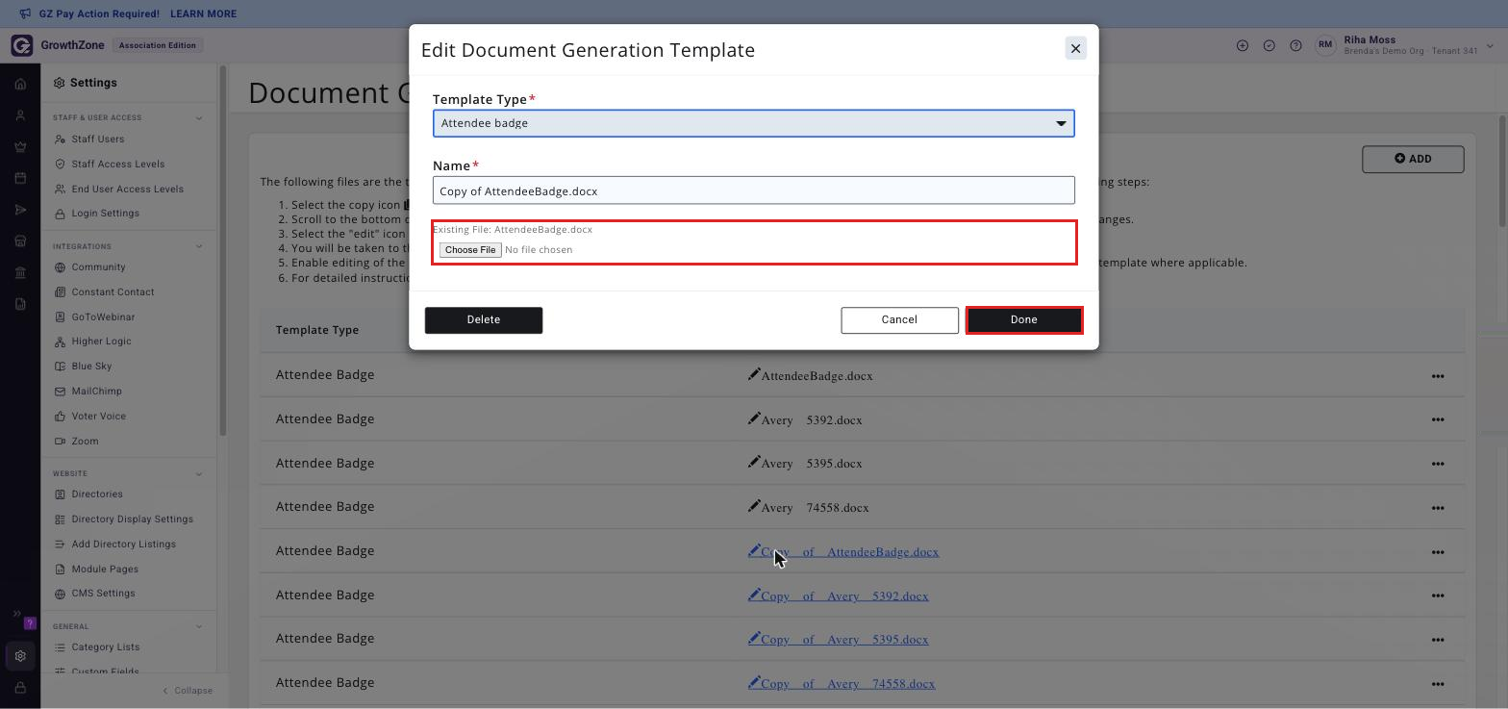Open Copy of Avery 5395.docx link

[839, 640]
